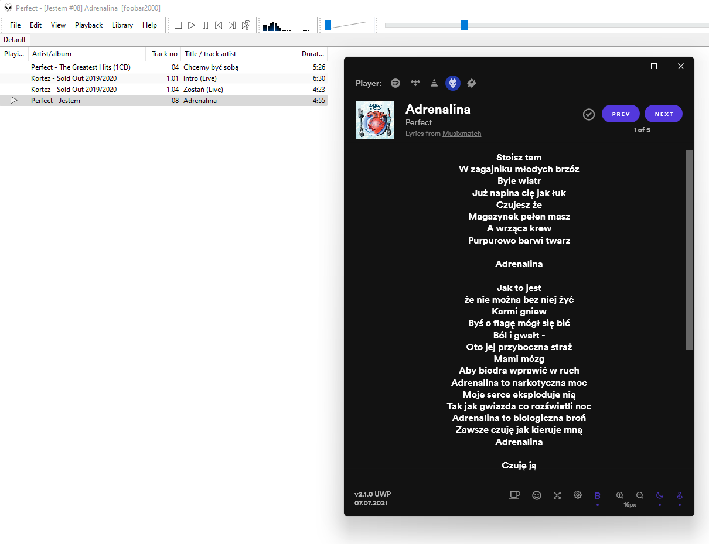Click the playing indicator beside Perfect - Jestem
The image size is (709, 544).
(x=14, y=101)
